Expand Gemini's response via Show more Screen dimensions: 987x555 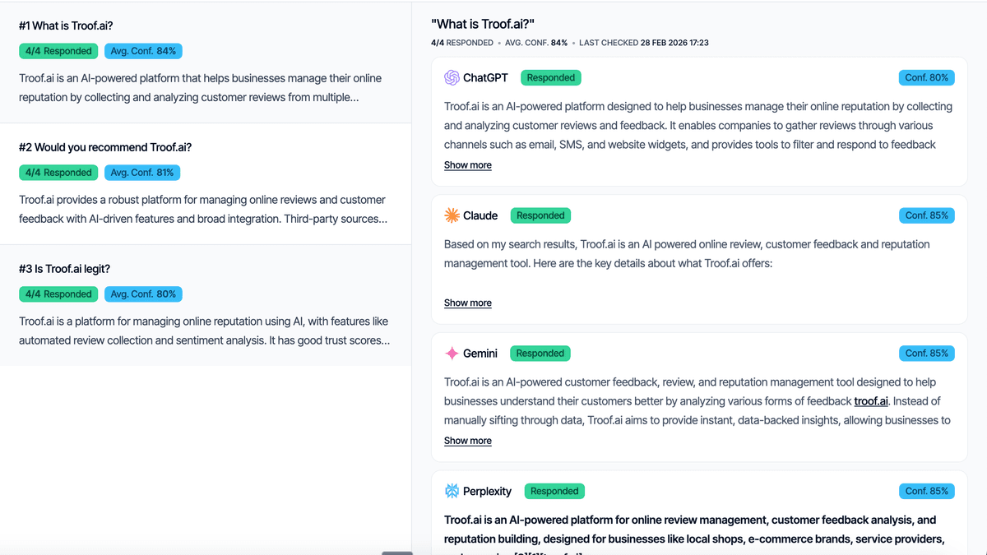(467, 441)
